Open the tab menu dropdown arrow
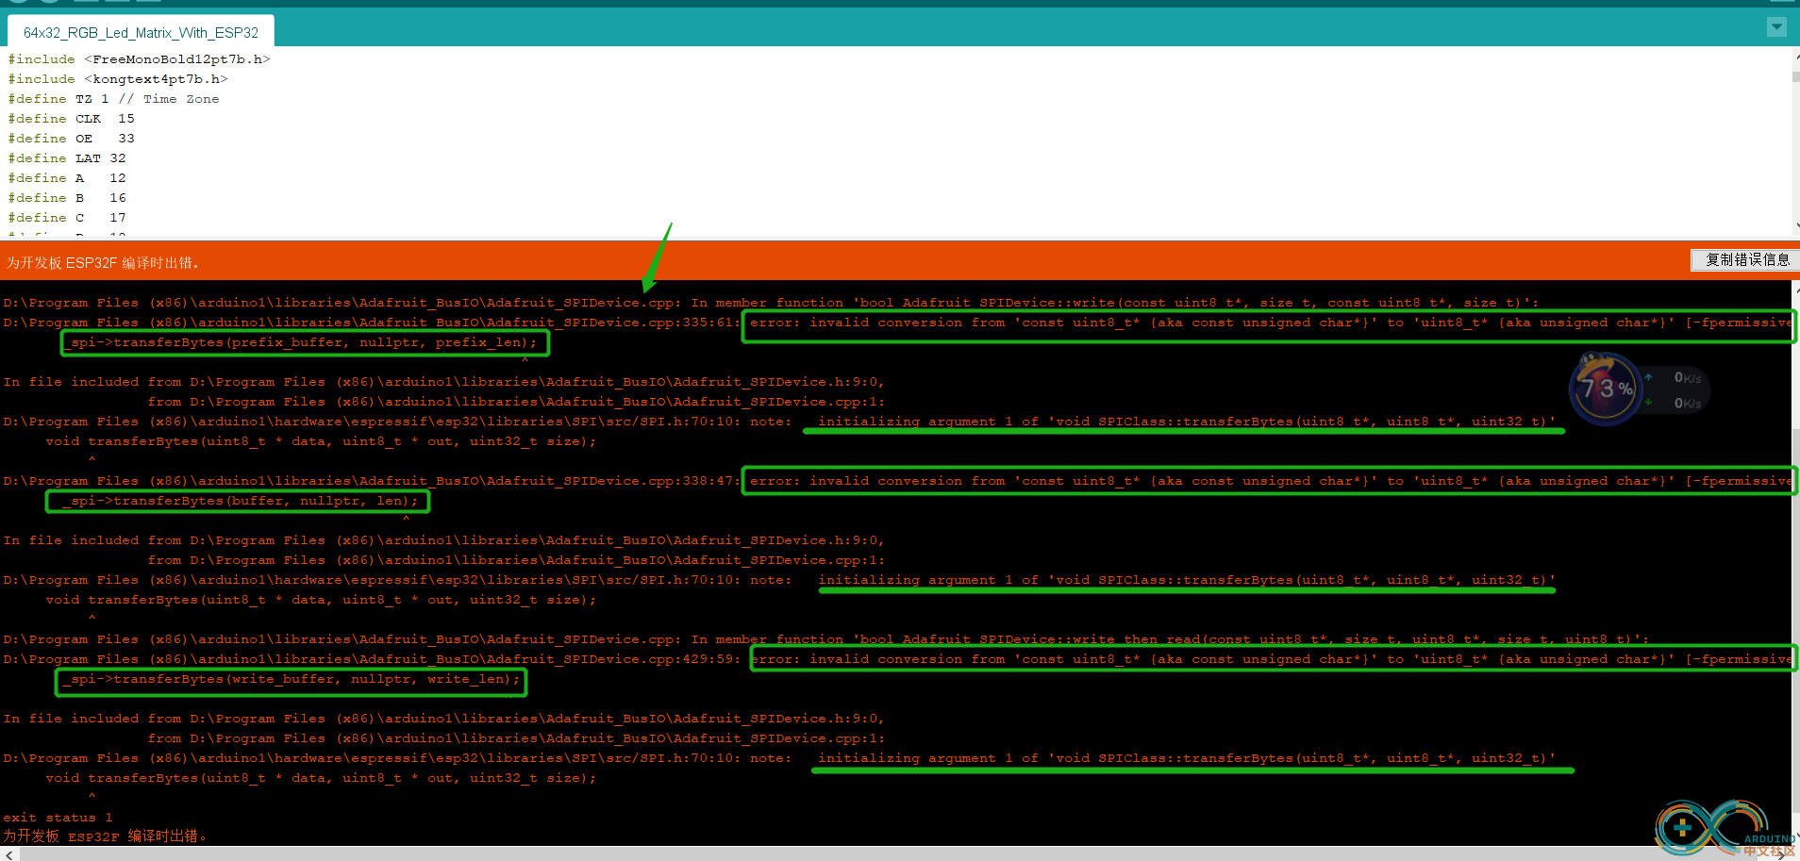Viewport: 1800px width, 861px height. click(1776, 27)
